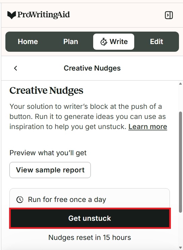The height and width of the screenshot is (250, 183).
Task: Click the Get unstuck button
Action: pos(90,218)
